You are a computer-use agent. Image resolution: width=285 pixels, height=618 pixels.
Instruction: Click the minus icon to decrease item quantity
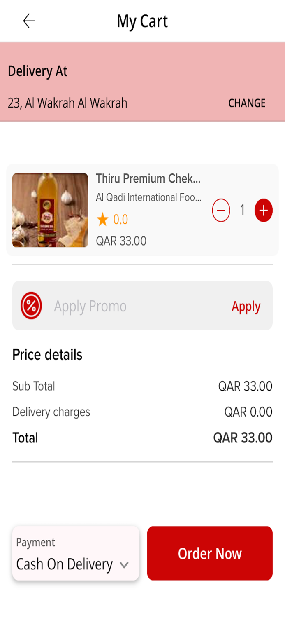(x=221, y=210)
